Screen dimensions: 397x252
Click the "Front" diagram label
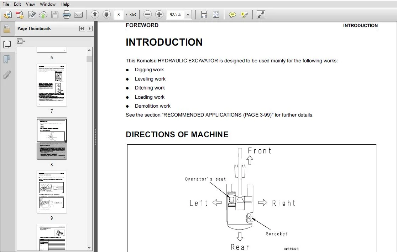(x=260, y=151)
